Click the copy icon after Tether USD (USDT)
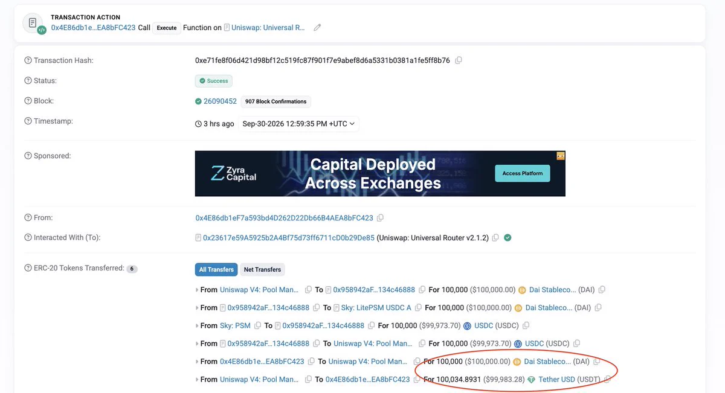The width and height of the screenshot is (725, 393). point(608,380)
